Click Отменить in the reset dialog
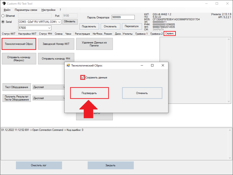Screen dimensions: 233x175 pos(142,93)
